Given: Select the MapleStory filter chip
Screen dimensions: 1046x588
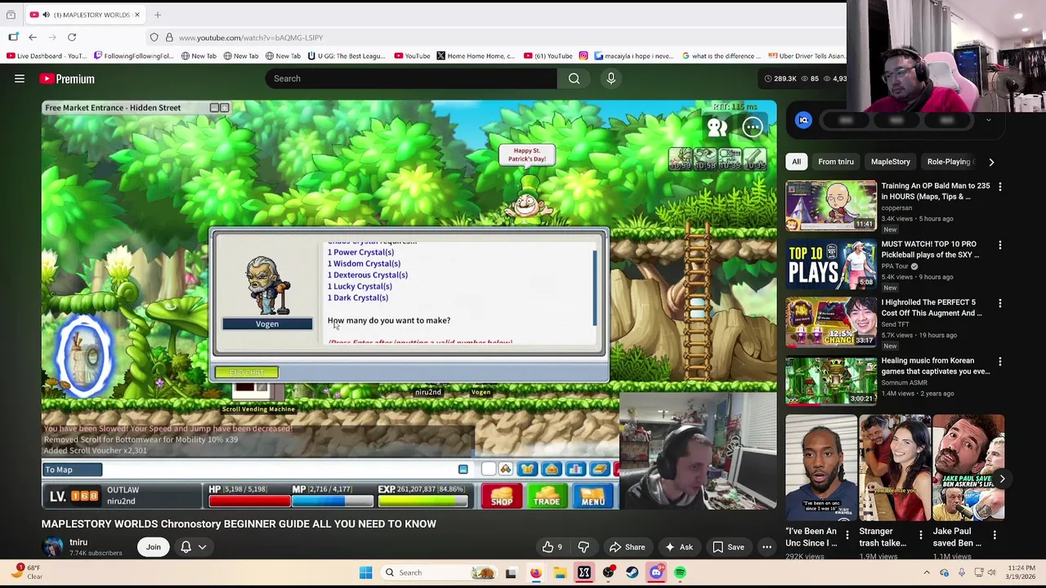Looking at the screenshot, I should (890, 162).
